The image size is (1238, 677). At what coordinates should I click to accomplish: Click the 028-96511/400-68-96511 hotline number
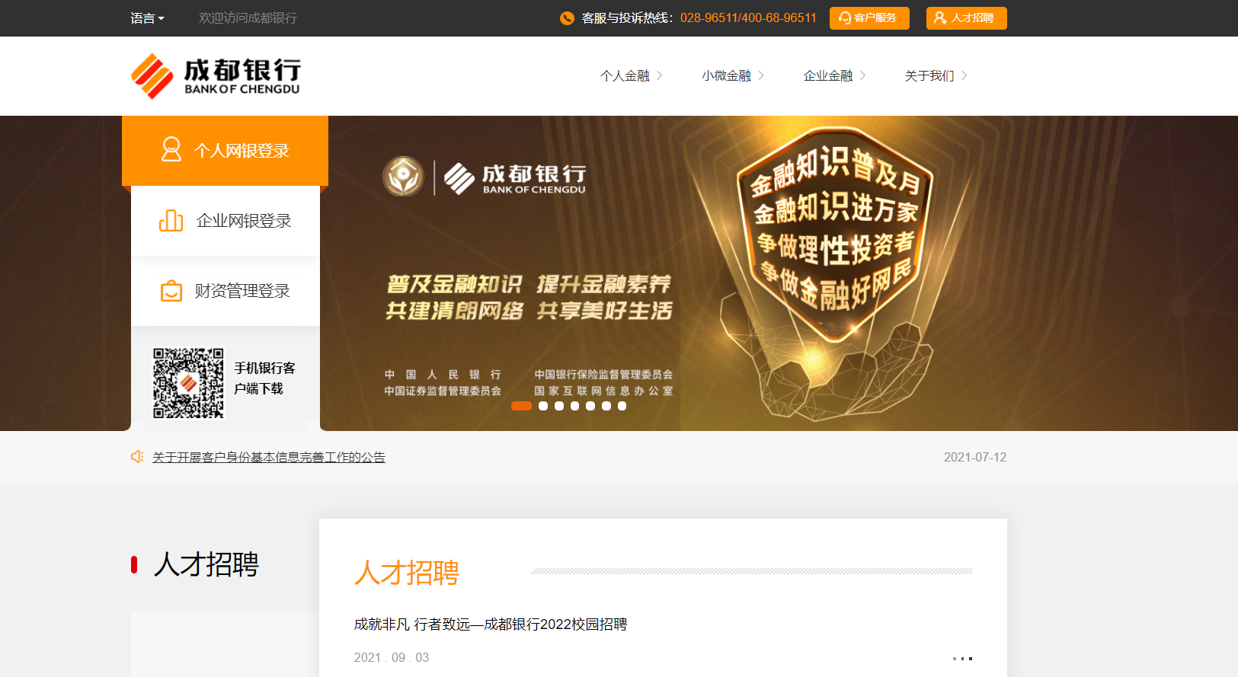748,18
